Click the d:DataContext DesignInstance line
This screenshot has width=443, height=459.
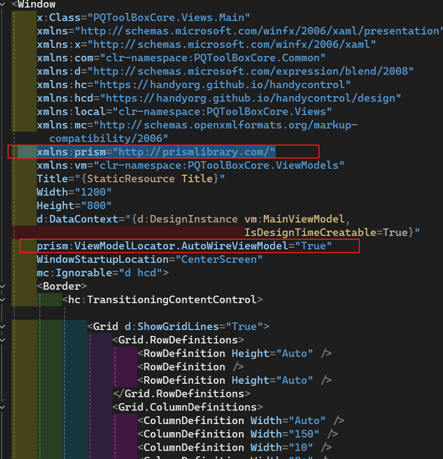(193, 219)
